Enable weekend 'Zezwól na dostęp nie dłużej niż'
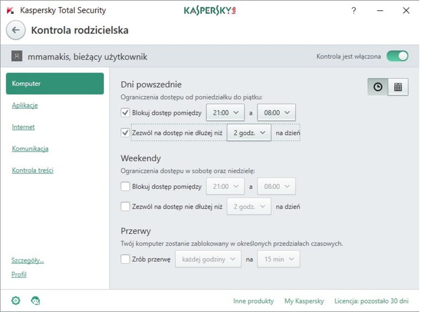This screenshot has height=312, width=422. tap(125, 206)
